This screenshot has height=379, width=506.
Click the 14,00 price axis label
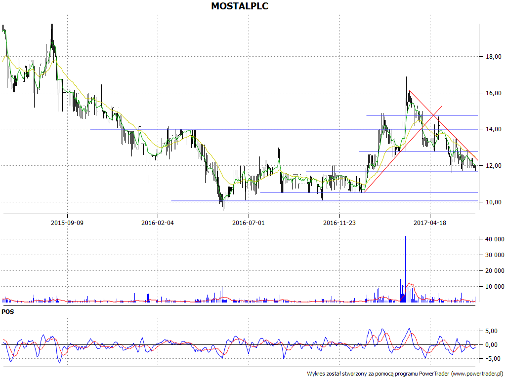coord(494,129)
